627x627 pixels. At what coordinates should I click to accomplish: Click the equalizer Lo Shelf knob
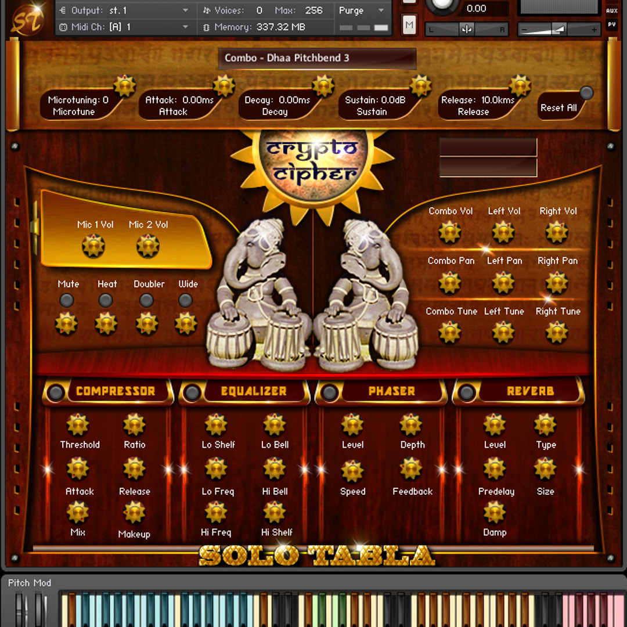pos(216,425)
